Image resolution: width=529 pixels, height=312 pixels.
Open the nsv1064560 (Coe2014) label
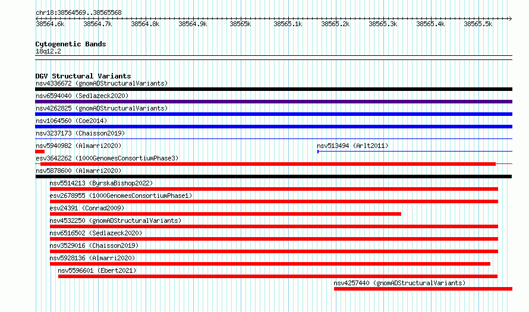click(x=71, y=121)
